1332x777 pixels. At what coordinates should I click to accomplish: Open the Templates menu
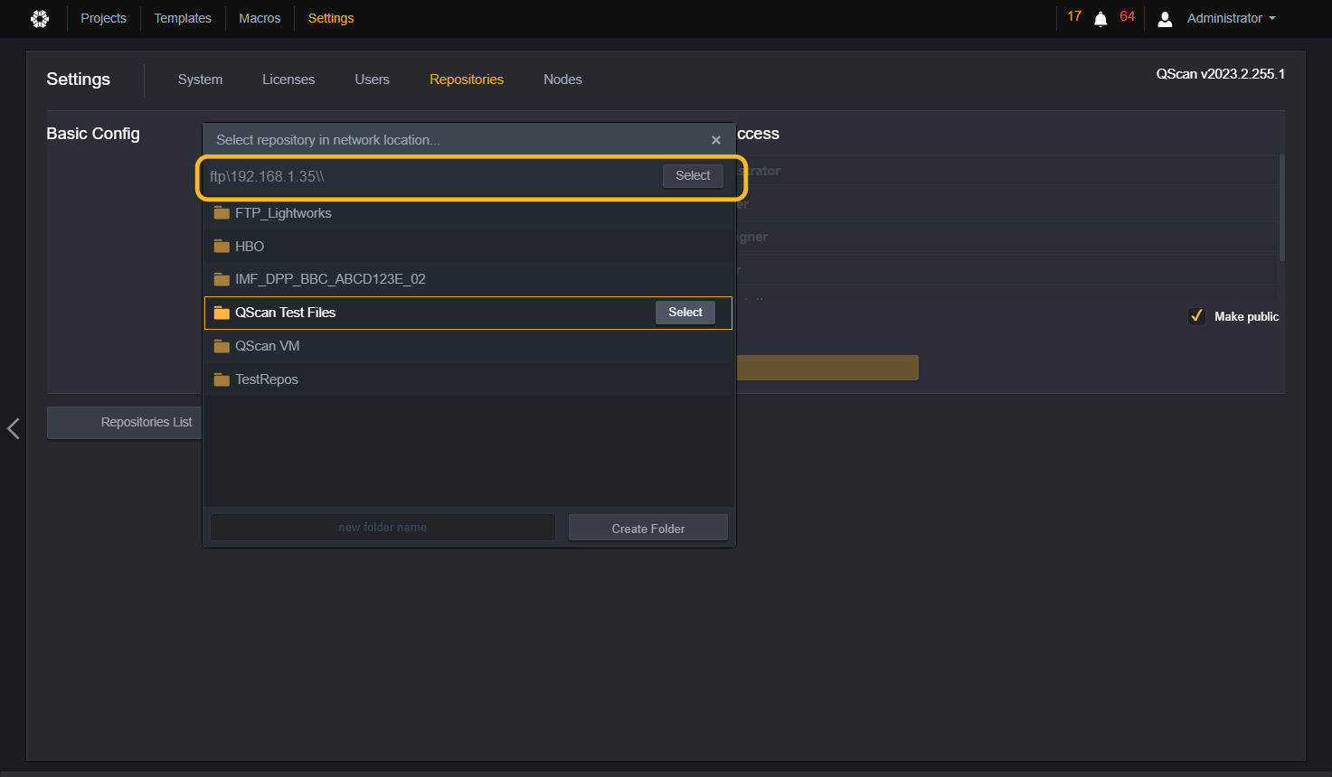click(x=183, y=18)
